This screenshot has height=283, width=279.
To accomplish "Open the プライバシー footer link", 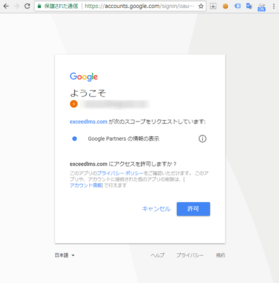I will coord(190,255).
